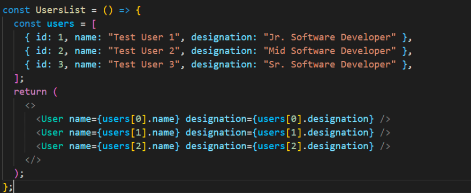Click users[2].name in third User element
This screenshot has height=193, width=471.
tap(138, 146)
